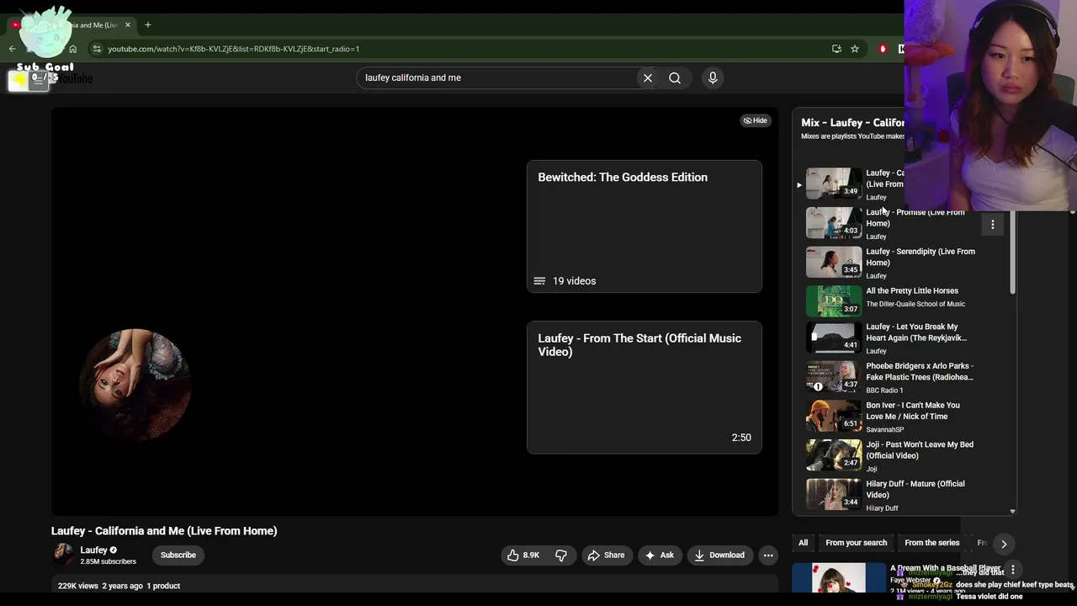Open a new browser tab

coord(147,24)
